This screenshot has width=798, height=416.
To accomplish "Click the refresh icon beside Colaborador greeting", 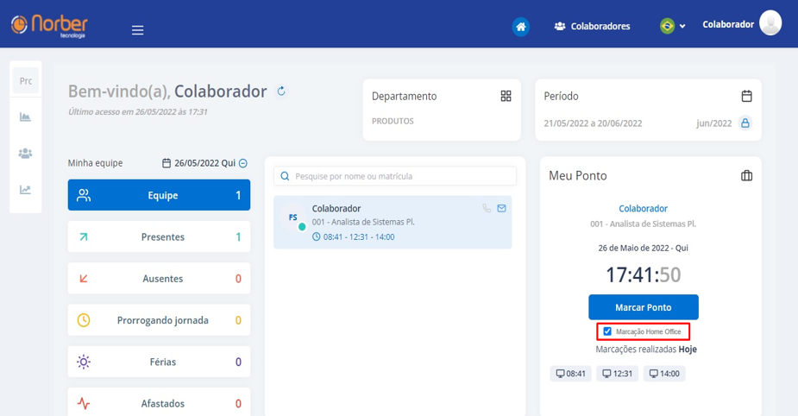I will (281, 91).
